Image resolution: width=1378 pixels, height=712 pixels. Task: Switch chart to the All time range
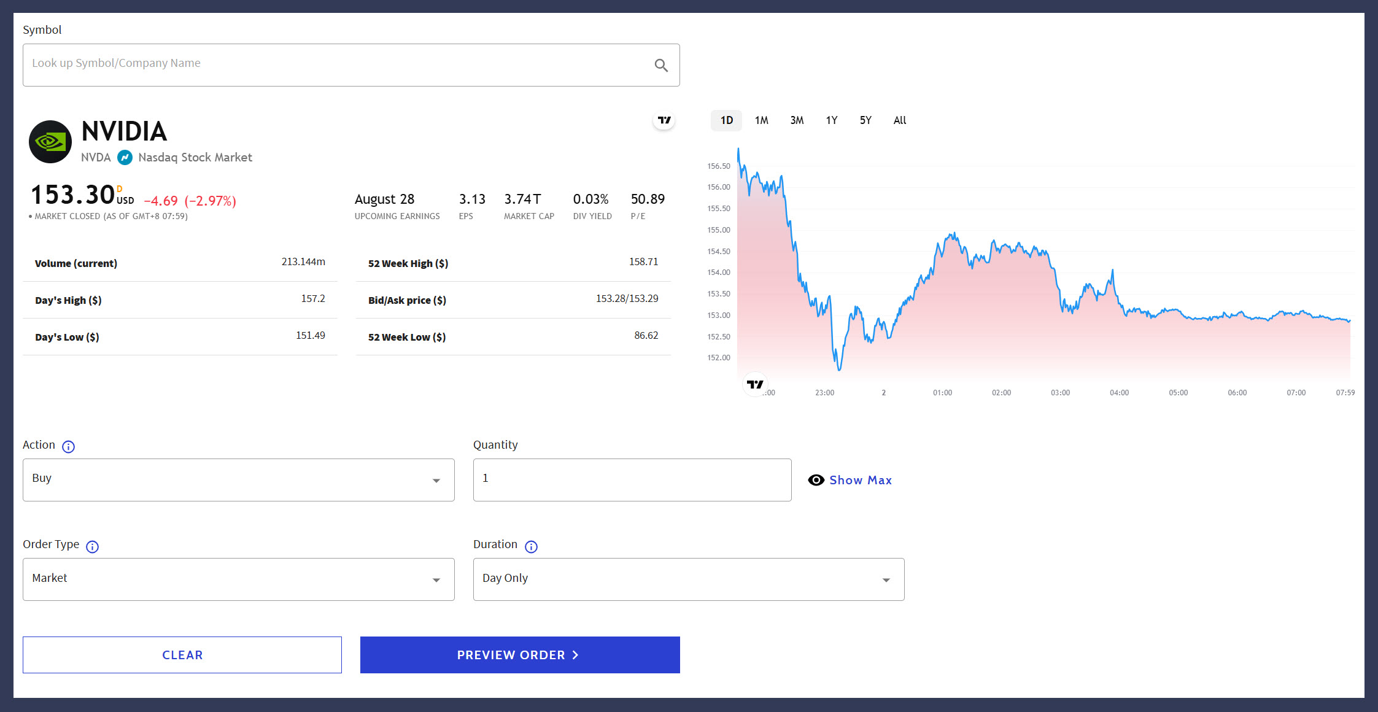click(899, 120)
